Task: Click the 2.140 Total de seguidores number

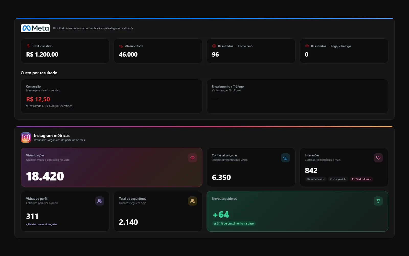Action: click(x=128, y=222)
